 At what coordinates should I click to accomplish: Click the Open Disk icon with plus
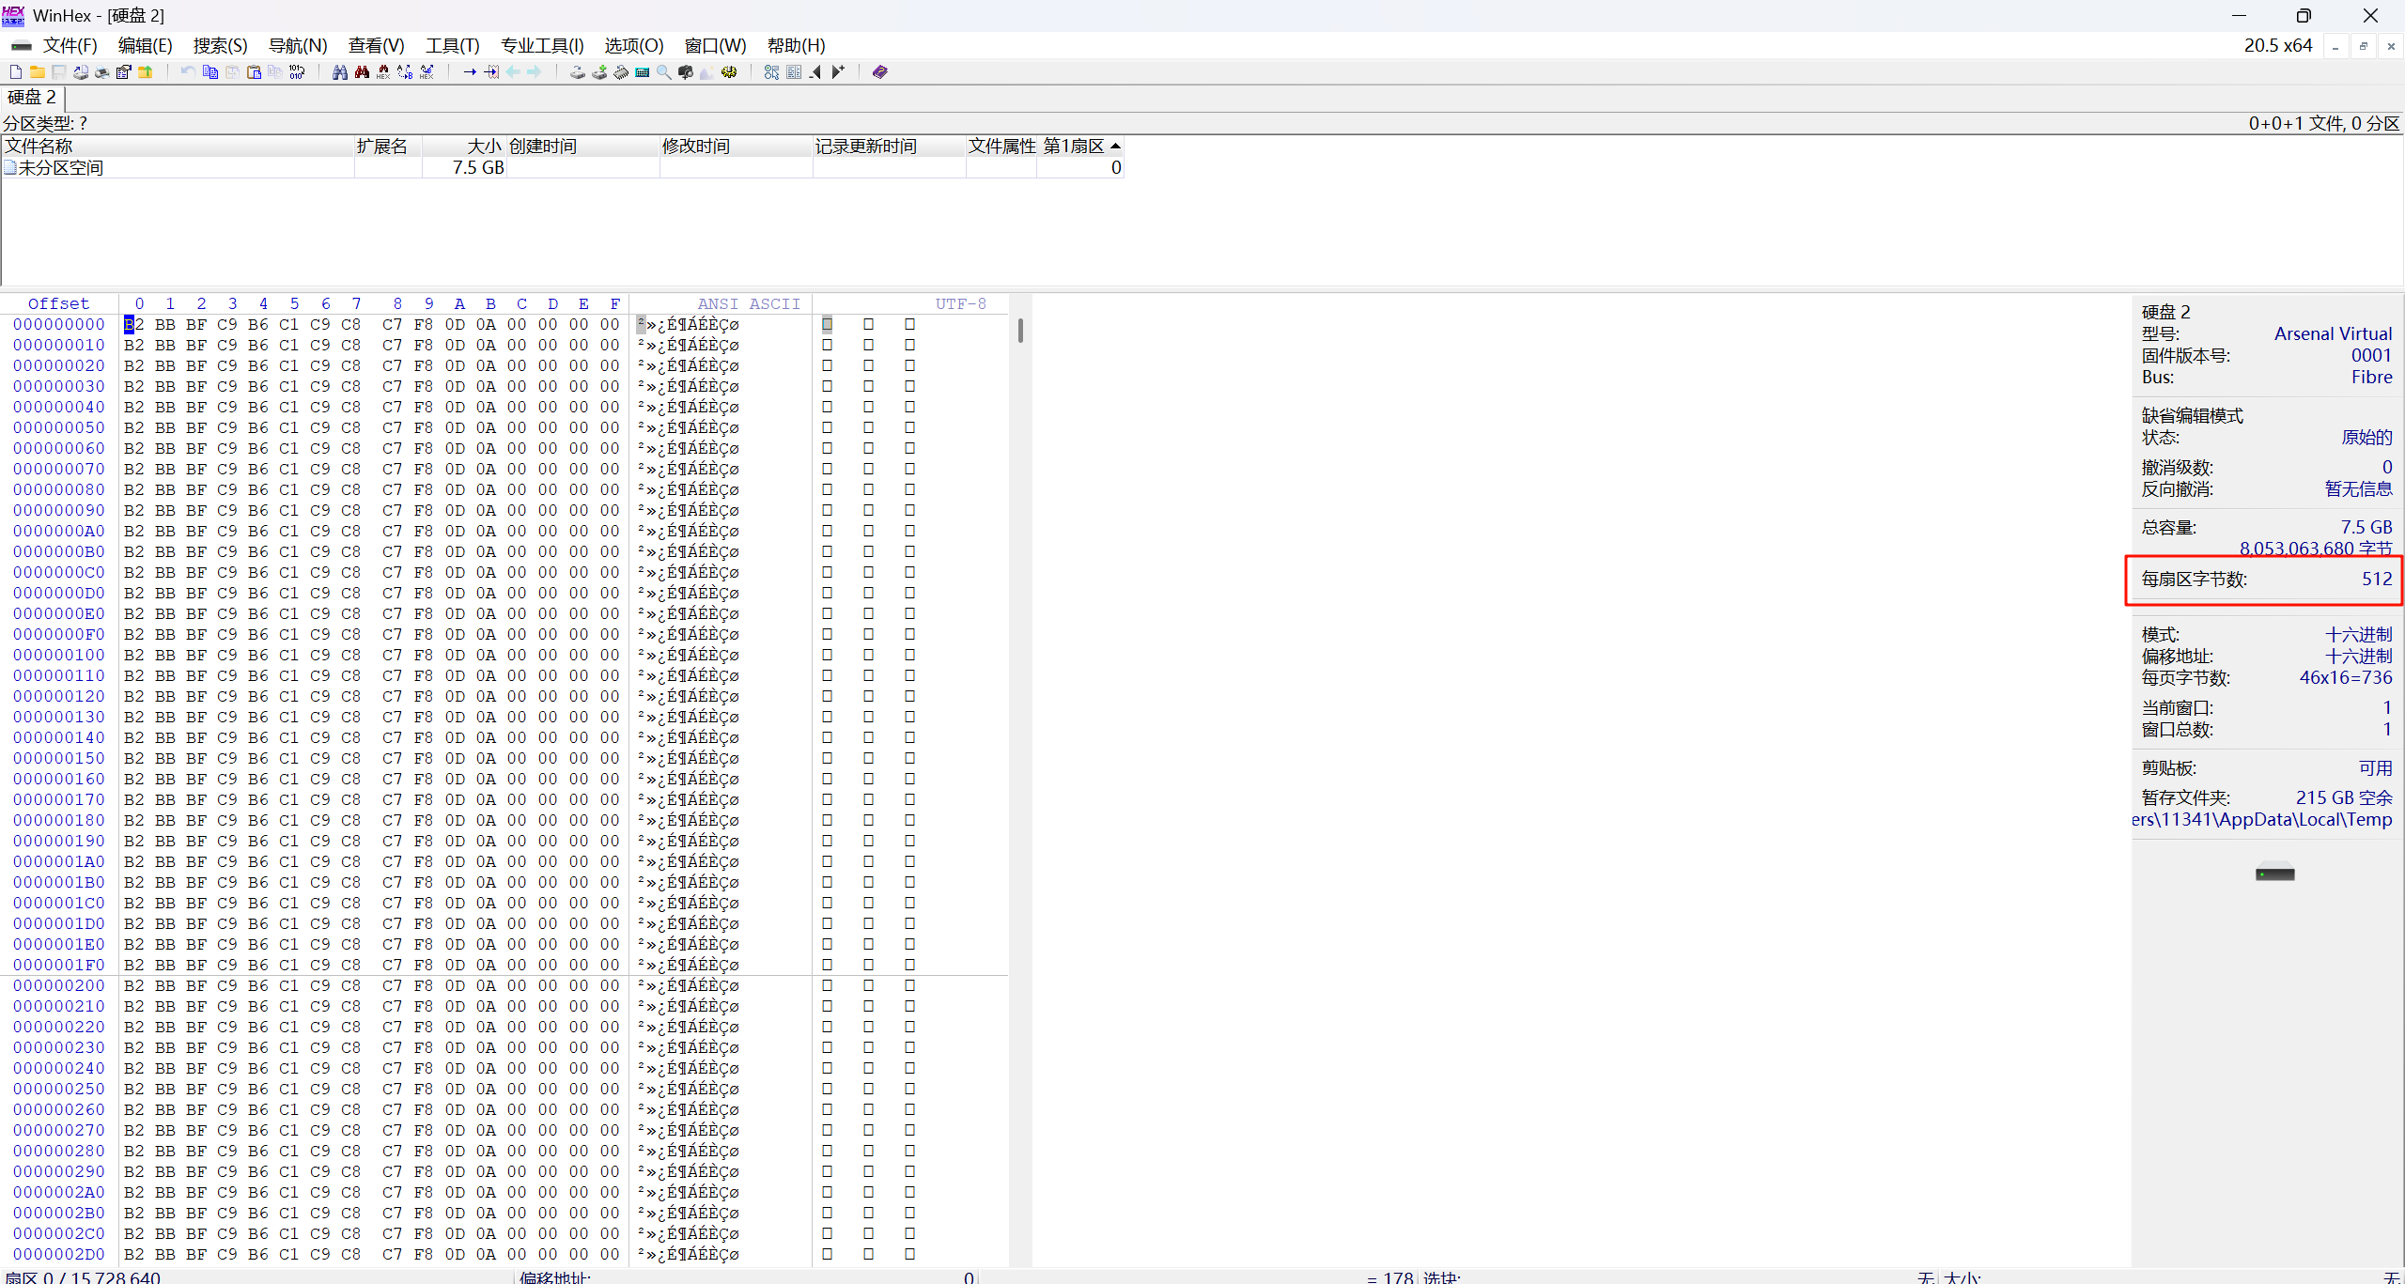tap(599, 72)
